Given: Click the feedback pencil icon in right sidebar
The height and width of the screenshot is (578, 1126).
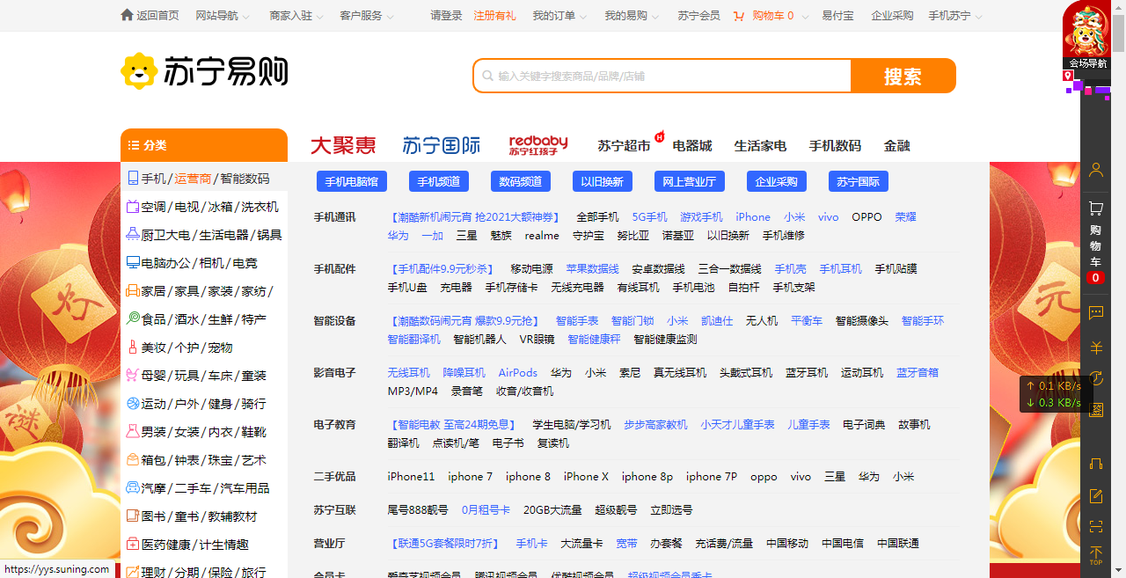Looking at the screenshot, I should coord(1095,496).
